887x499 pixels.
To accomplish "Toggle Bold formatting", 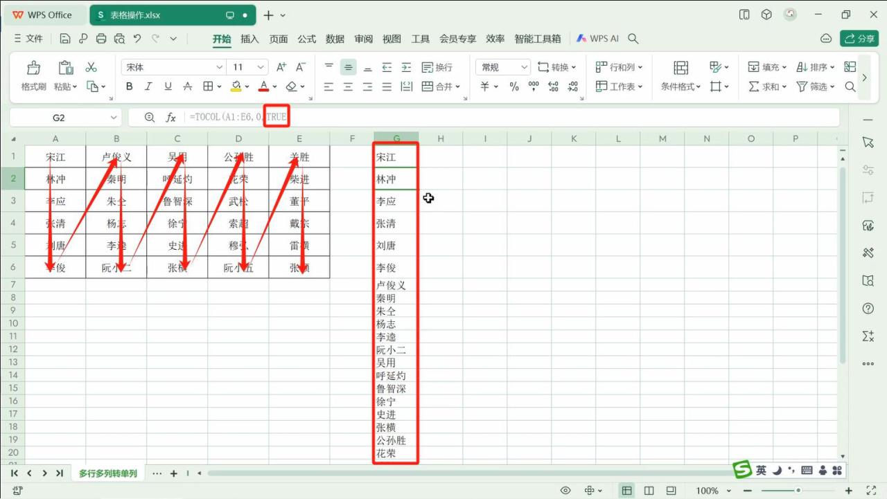I will pyautogui.click(x=129, y=87).
